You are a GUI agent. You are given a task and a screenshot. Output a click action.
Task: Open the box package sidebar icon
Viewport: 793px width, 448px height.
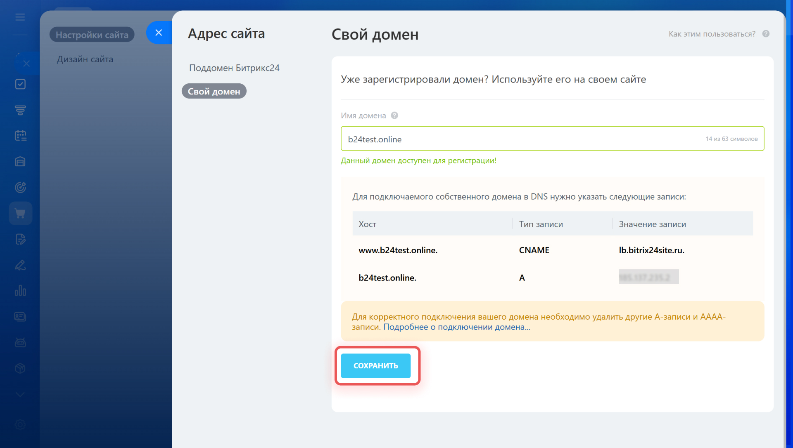tap(20, 368)
